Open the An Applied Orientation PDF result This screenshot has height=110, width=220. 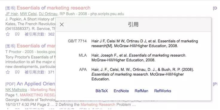point(36,84)
